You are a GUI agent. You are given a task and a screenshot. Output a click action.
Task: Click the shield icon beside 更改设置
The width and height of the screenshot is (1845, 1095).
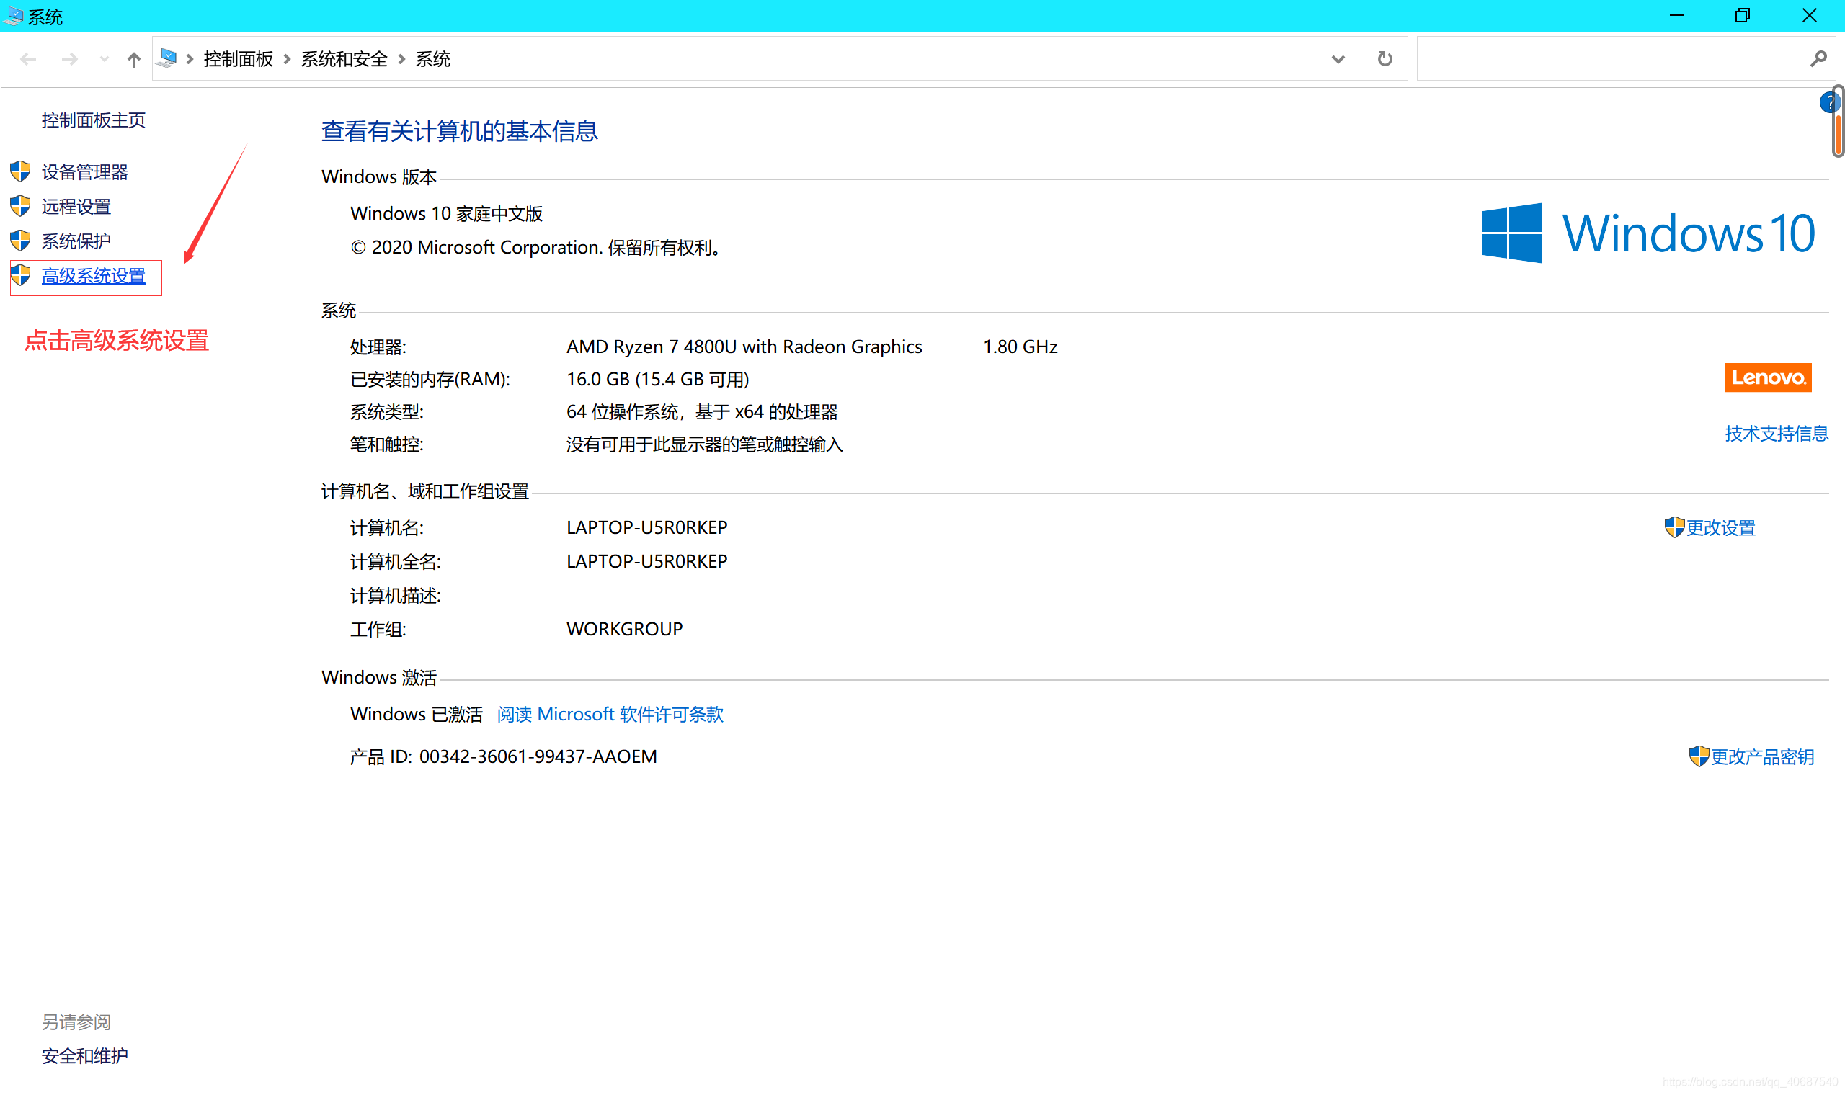click(x=1673, y=527)
